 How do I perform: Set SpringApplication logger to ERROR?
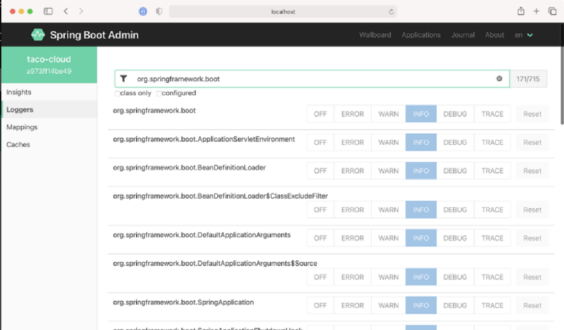pos(353,306)
